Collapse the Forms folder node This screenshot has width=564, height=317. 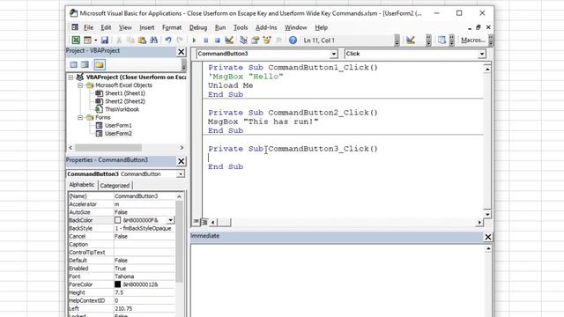(80, 117)
